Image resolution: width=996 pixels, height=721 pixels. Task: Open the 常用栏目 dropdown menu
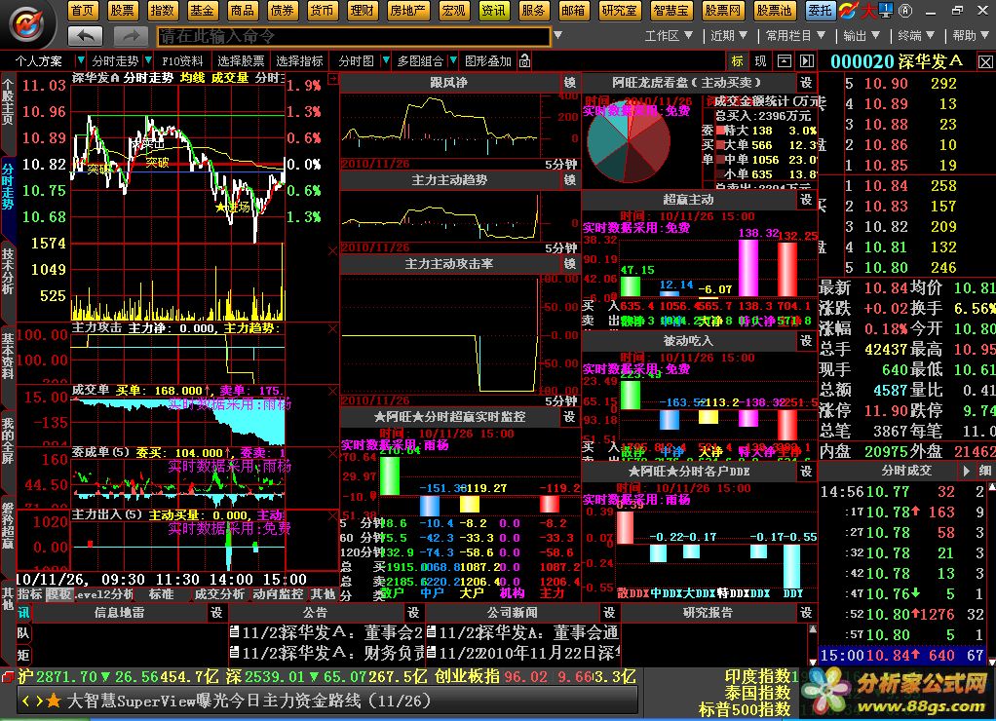pyautogui.click(x=796, y=36)
